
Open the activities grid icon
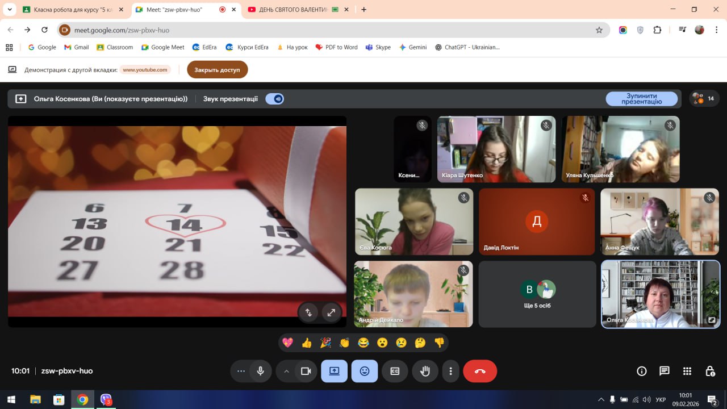(687, 371)
